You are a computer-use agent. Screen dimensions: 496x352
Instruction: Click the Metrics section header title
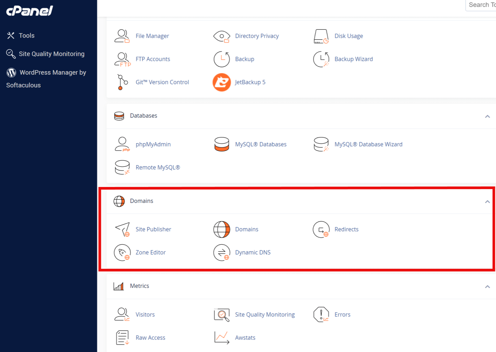139,286
